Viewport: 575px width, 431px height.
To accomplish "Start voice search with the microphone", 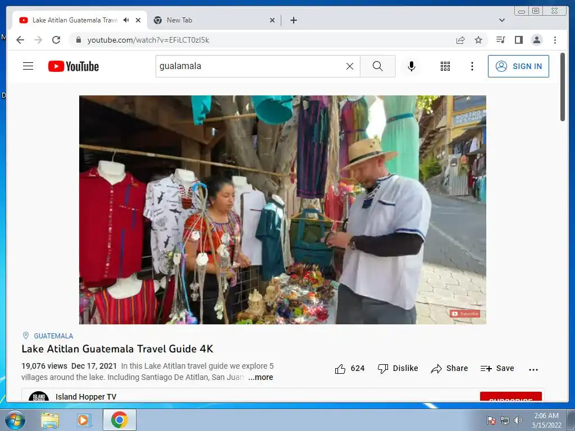I will coord(412,66).
